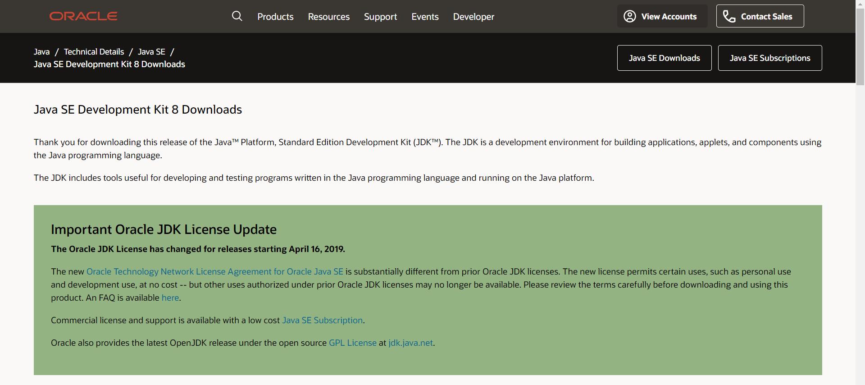Viewport: 865px width, 385px height.
Task: Open the Support menu
Action: pos(380,17)
